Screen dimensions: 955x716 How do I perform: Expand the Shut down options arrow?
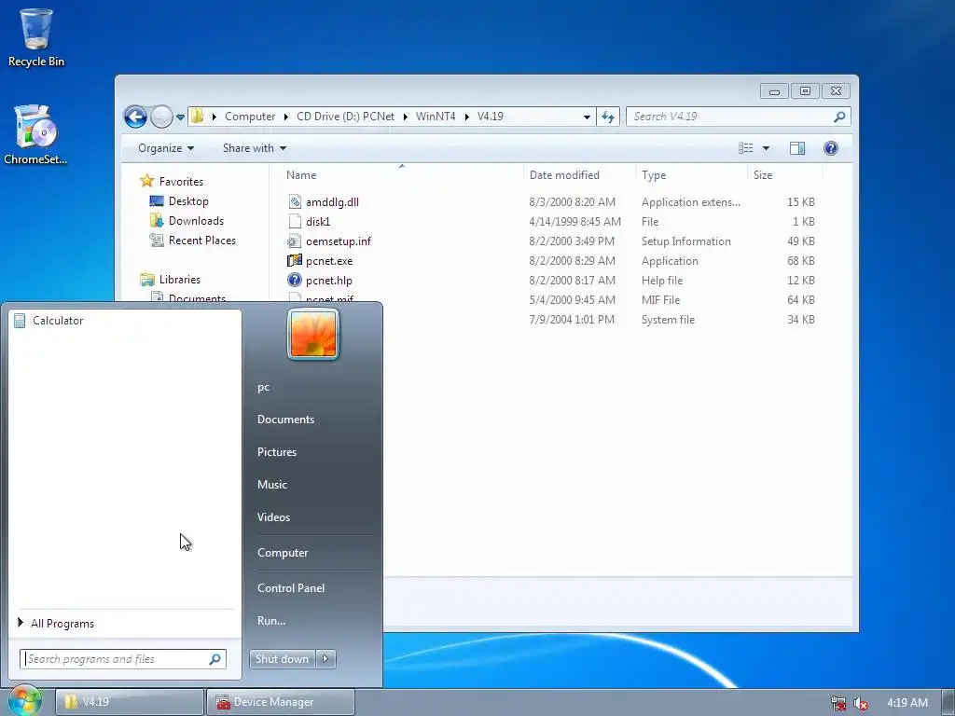(x=325, y=659)
